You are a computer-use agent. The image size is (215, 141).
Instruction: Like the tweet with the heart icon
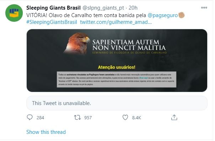125,117
